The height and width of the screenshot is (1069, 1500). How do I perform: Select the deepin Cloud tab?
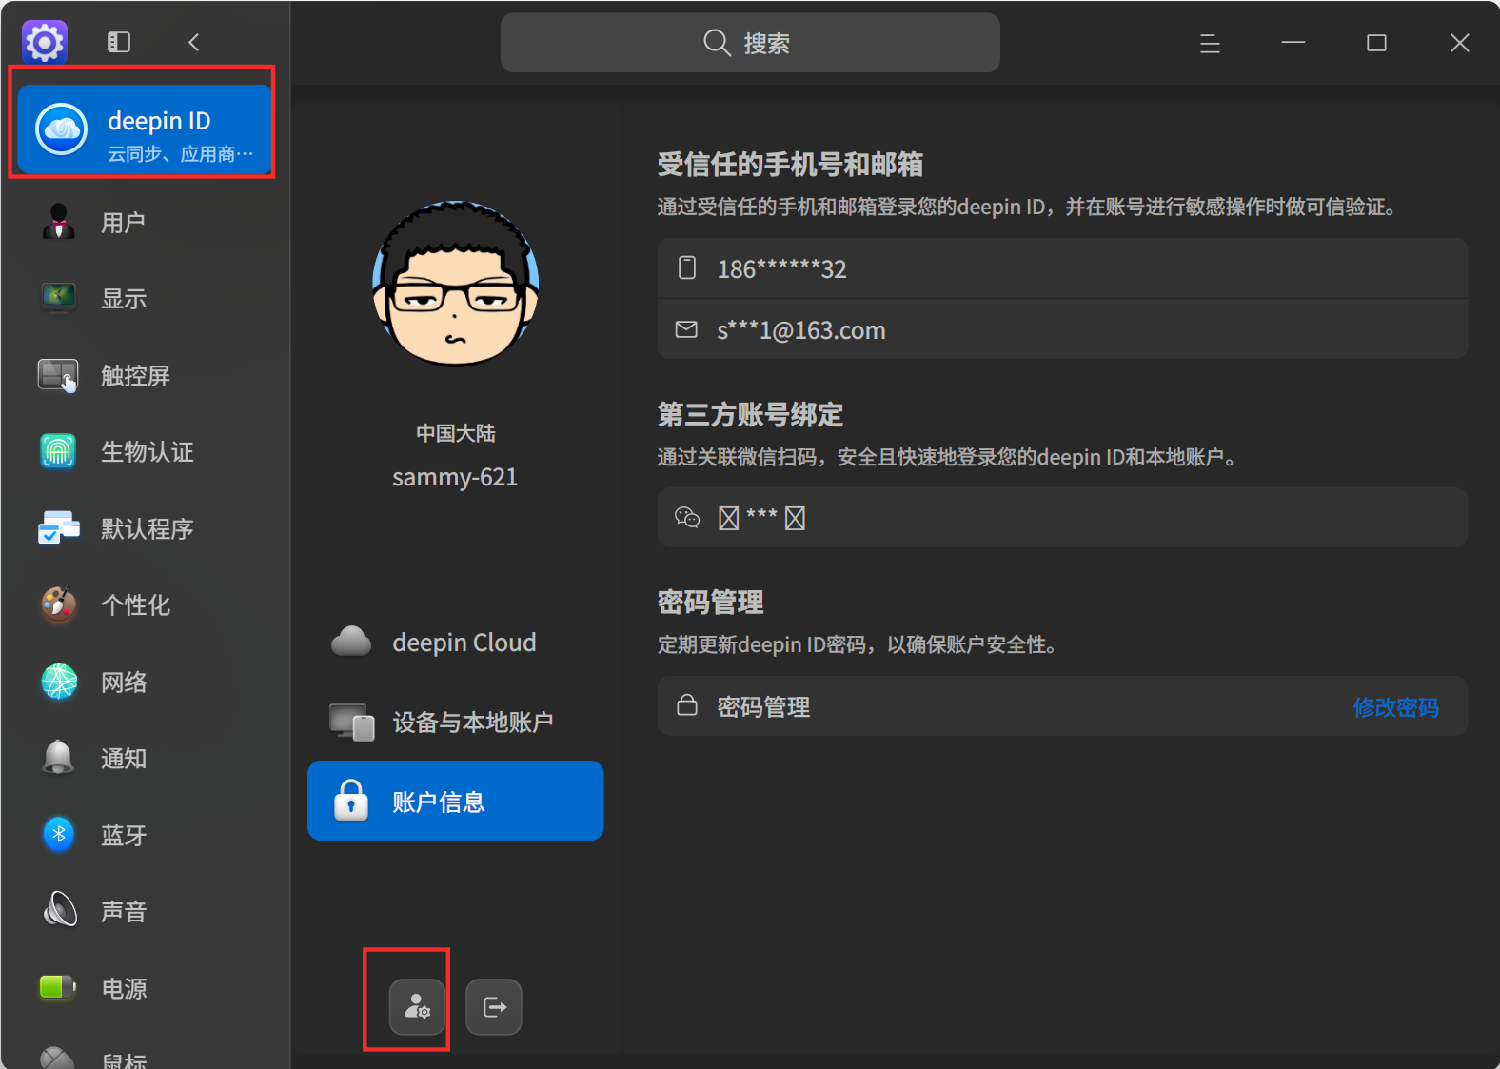pyautogui.click(x=455, y=643)
